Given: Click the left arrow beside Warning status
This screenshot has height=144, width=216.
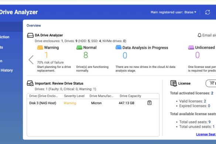Looking at the screenshot, I should point(31,60).
